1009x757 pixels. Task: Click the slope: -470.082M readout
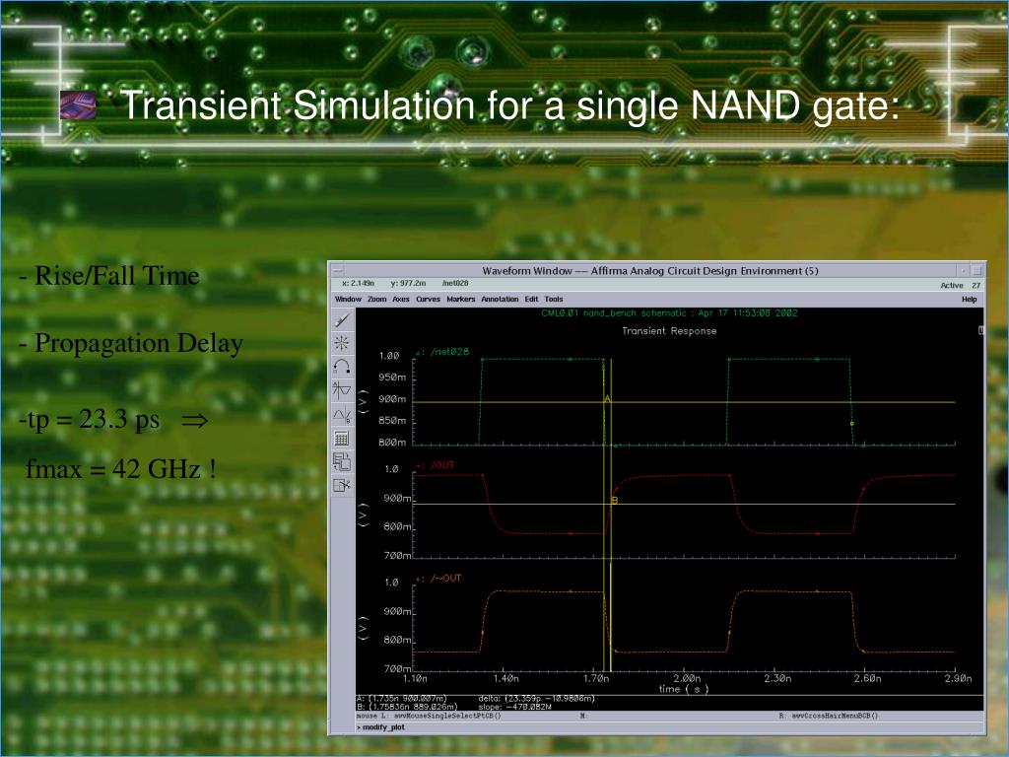(514, 707)
